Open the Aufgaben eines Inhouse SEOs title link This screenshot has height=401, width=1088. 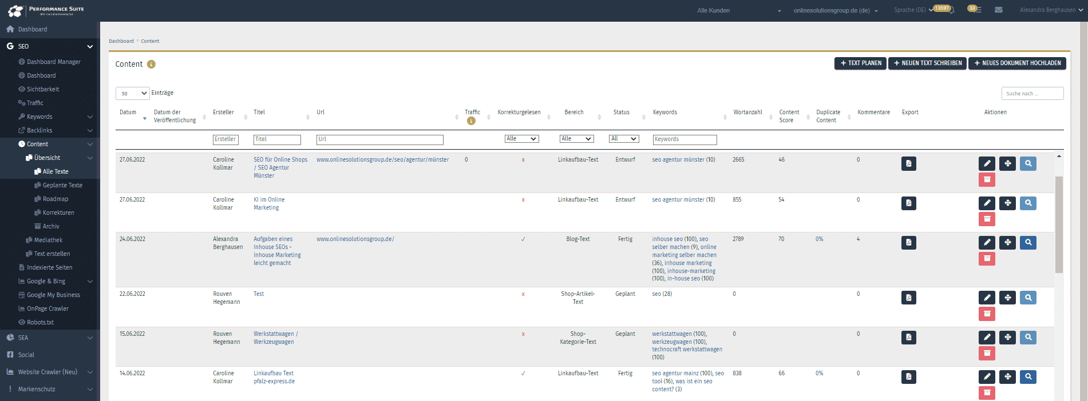277,251
